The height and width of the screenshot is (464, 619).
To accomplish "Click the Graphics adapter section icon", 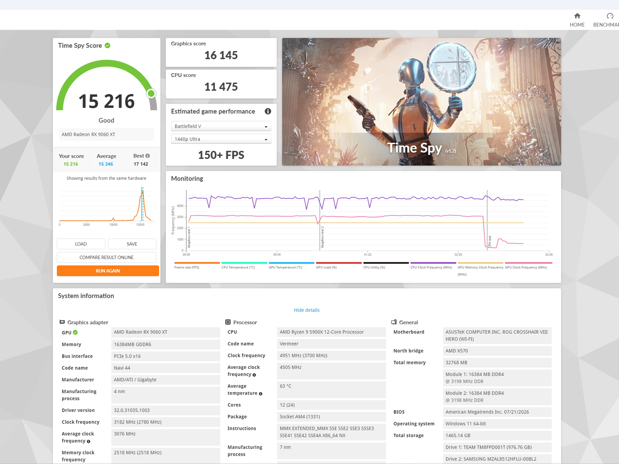I will click(62, 322).
